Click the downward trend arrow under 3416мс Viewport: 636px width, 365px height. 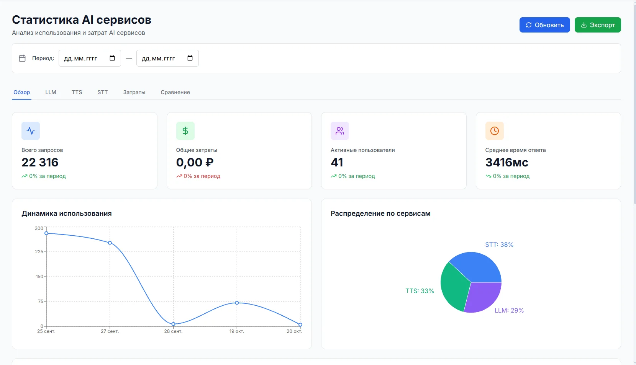click(488, 176)
